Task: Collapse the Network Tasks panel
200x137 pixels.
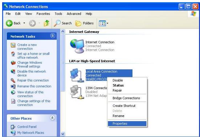Action: 53,36
